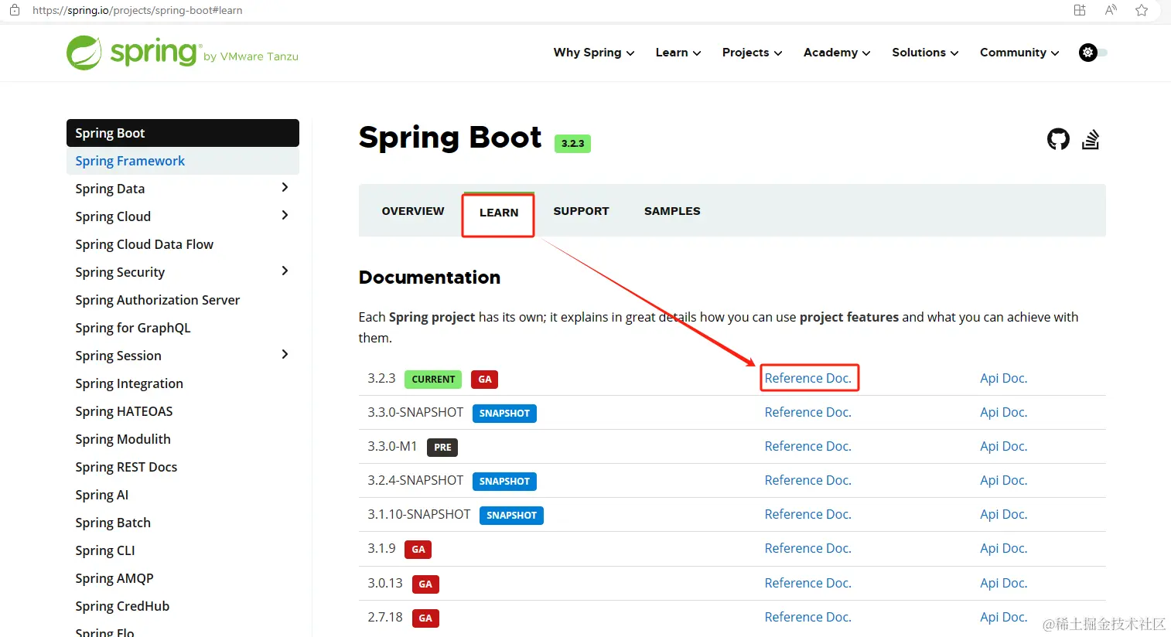The image size is (1171, 637).
Task: Click the browser address bar URL
Action: tap(138, 10)
